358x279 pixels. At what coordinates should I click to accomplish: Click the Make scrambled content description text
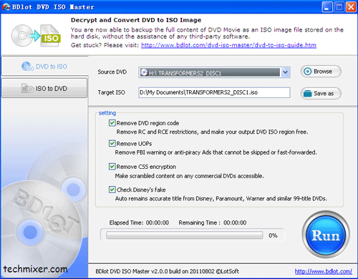coord(190,176)
